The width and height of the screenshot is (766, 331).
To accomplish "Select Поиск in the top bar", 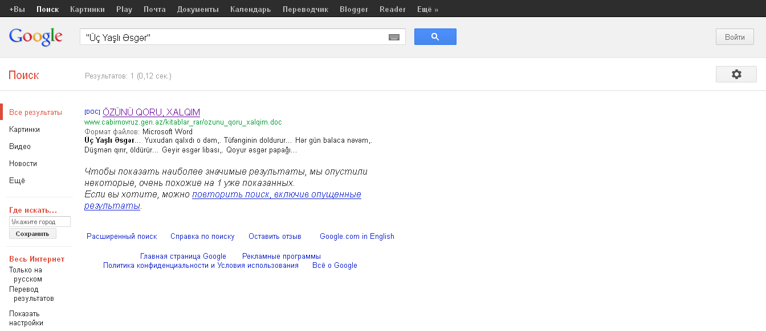I will [47, 10].
